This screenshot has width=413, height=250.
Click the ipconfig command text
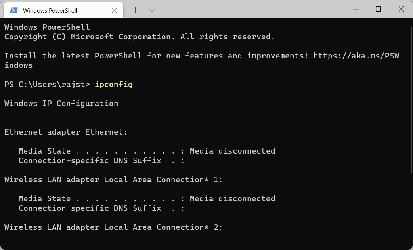coord(113,84)
